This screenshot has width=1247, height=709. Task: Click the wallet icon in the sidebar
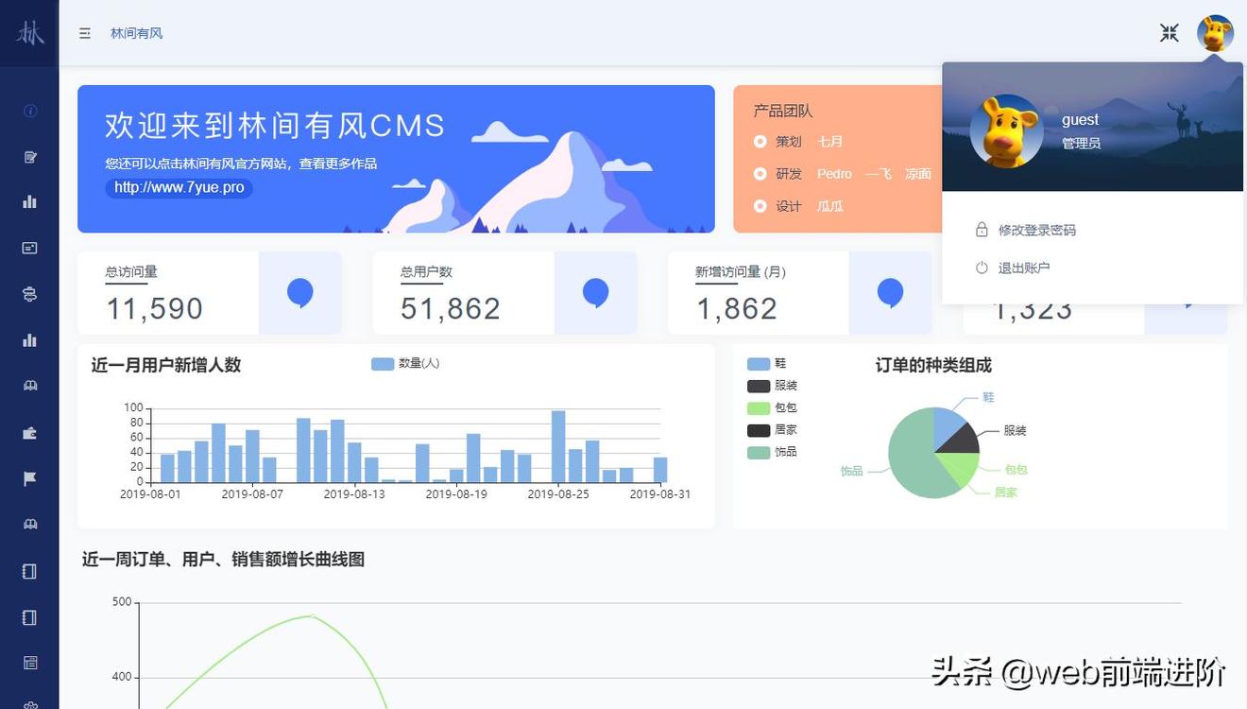[x=30, y=433]
